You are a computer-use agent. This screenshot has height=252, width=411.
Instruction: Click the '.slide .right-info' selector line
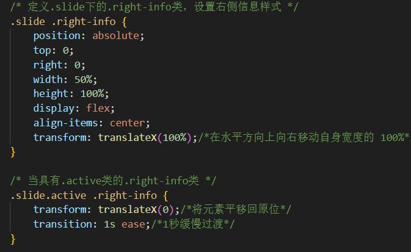point(68,21)
